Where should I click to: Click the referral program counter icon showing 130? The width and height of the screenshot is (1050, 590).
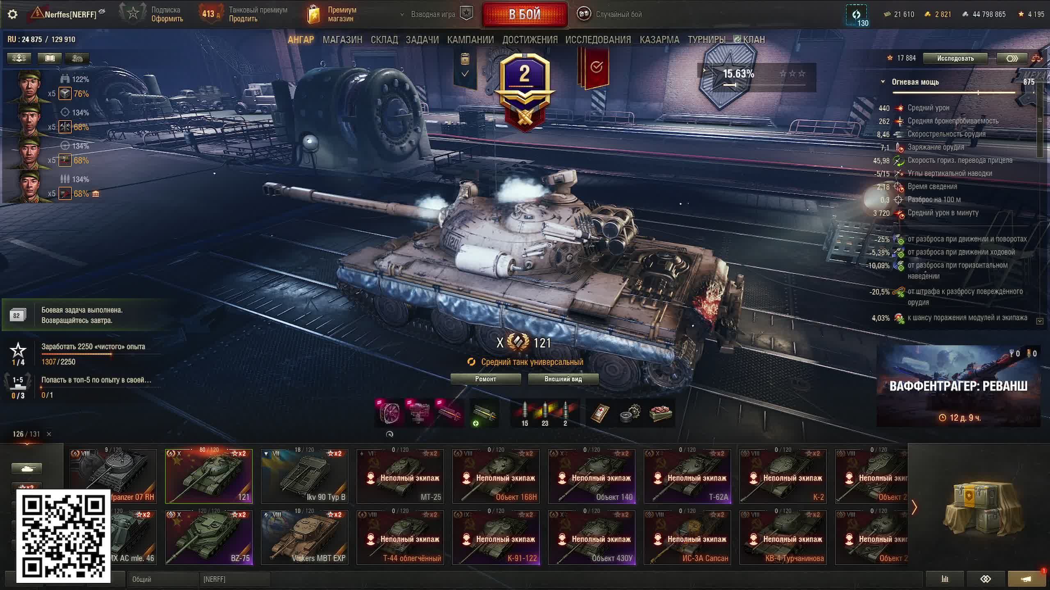click(857, 16)
